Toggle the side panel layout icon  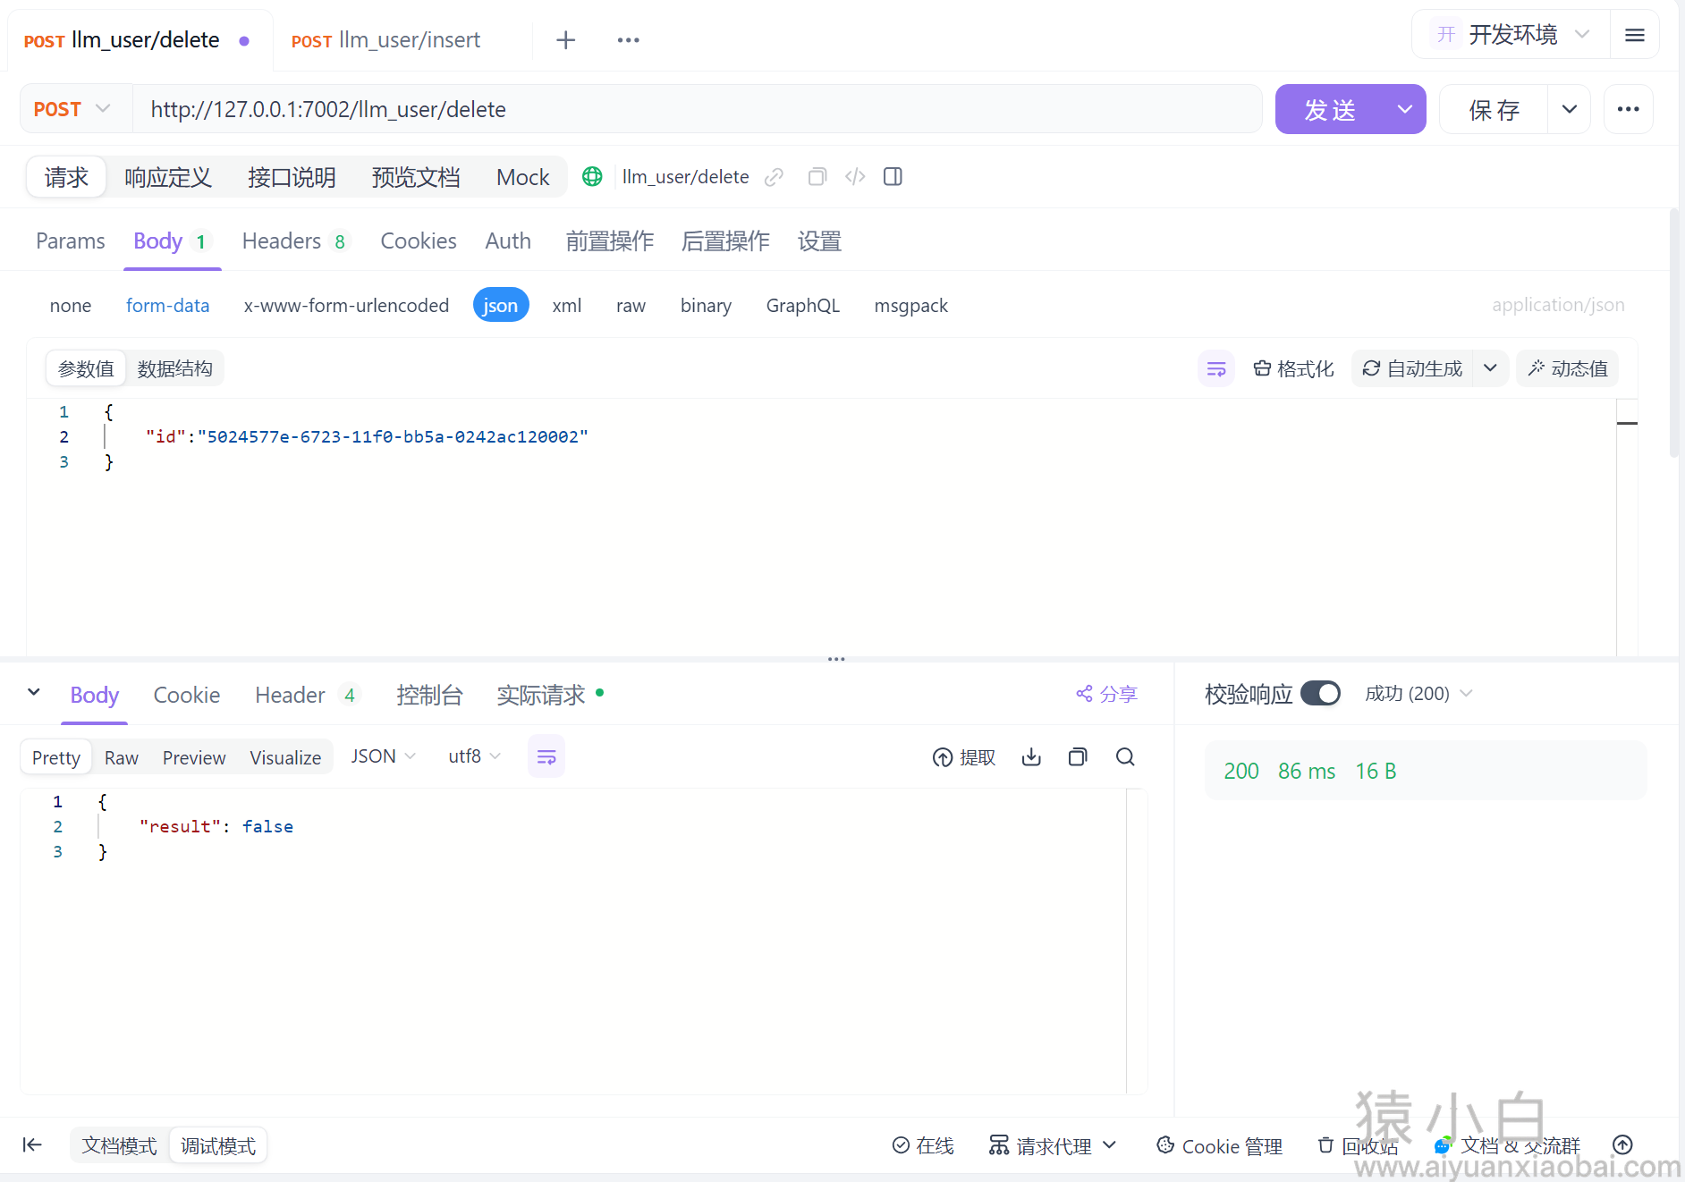(893, 177)
